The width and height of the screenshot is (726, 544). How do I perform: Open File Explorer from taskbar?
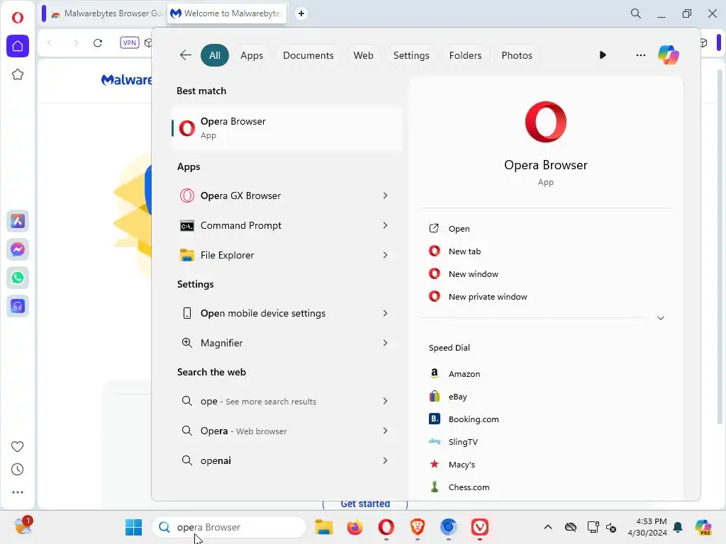[x=323, y=527]
